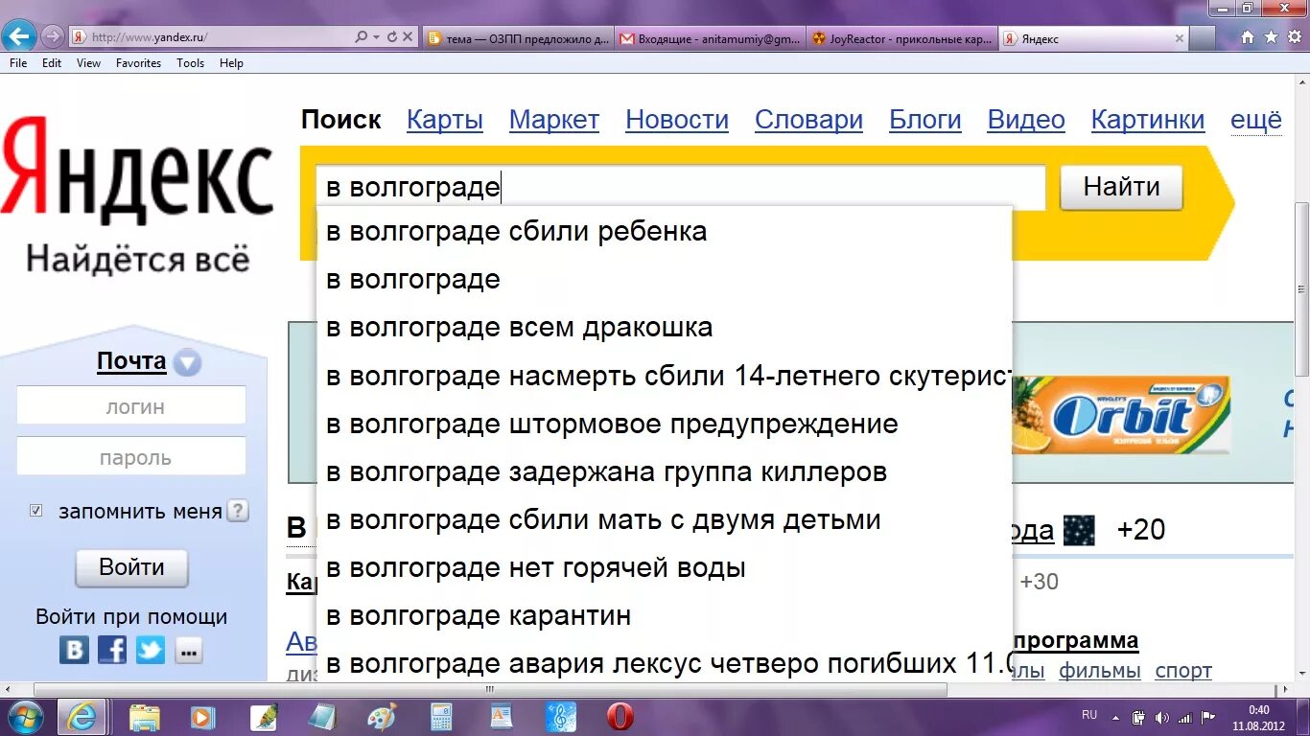
Task: Open the Tools menu
Action: 190,63
